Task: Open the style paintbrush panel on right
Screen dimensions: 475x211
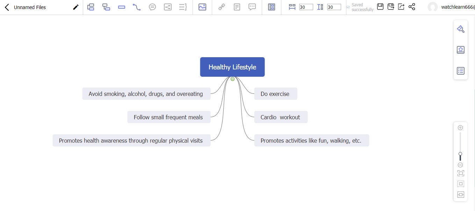Action: (461, 29)
